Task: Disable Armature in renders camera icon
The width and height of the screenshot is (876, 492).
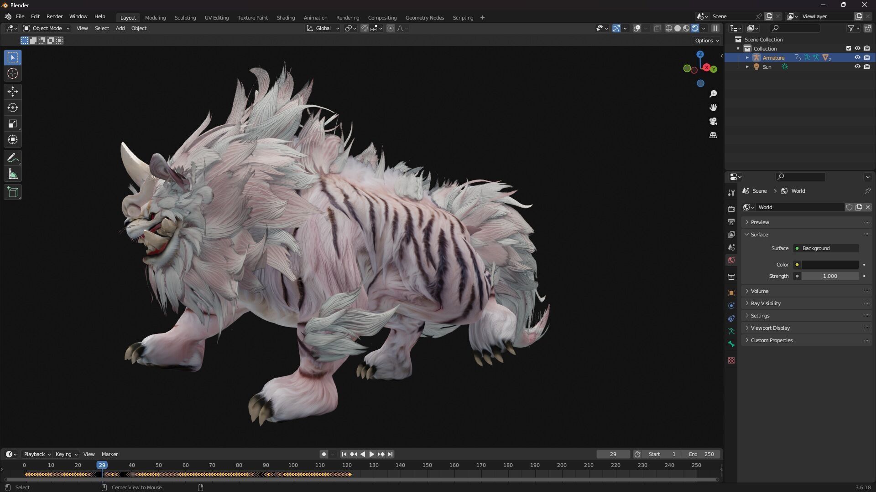Action: coord(866,57)
